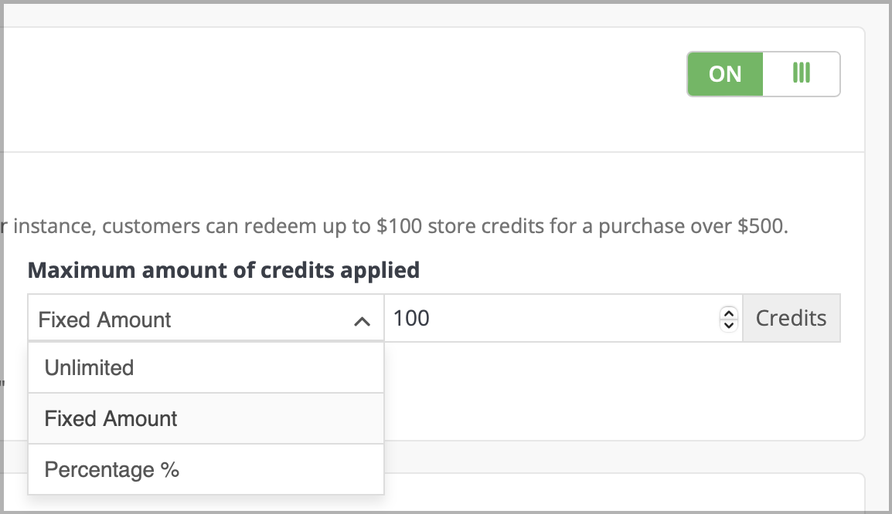Click the Credits unit button
Image resolution: width=892 pixels, height=514 pixels.
(x=792, y=318)
